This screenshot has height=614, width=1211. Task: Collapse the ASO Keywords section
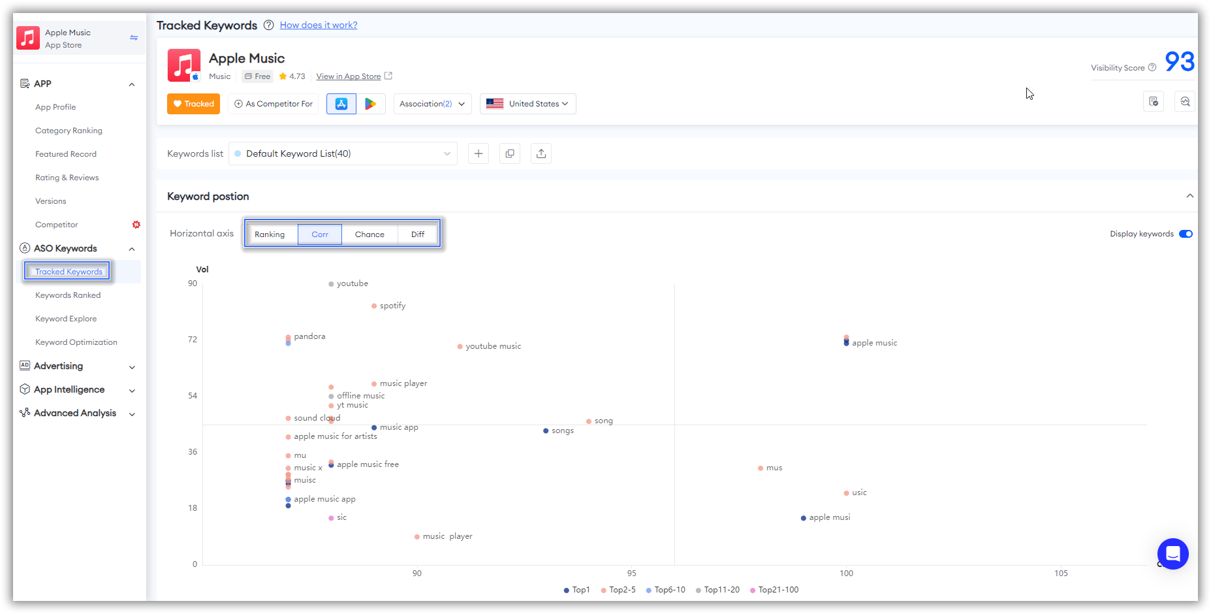[132, 249]
